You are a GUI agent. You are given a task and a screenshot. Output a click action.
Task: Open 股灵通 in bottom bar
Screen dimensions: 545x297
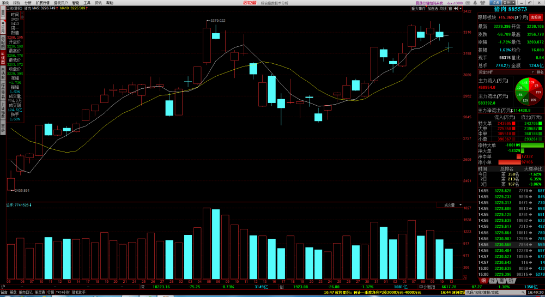[40, 293]
